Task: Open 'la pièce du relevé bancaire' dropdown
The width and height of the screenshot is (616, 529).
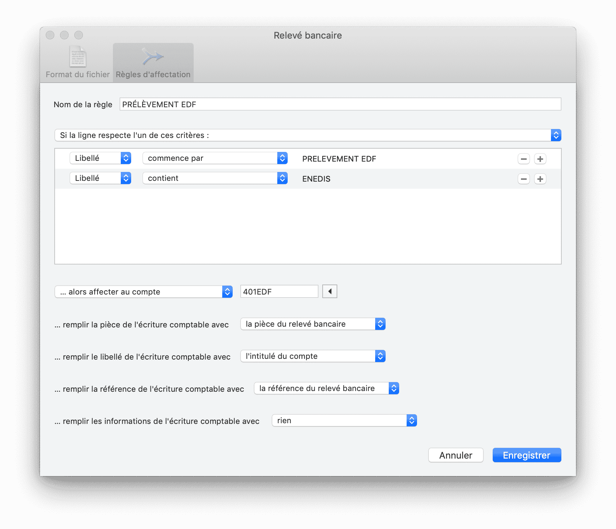Action: pyautogui.click(x=313, y=324)
